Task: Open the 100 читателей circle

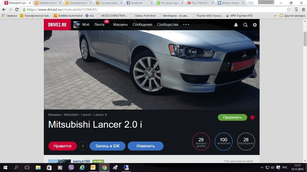Action: click(224, 141)
